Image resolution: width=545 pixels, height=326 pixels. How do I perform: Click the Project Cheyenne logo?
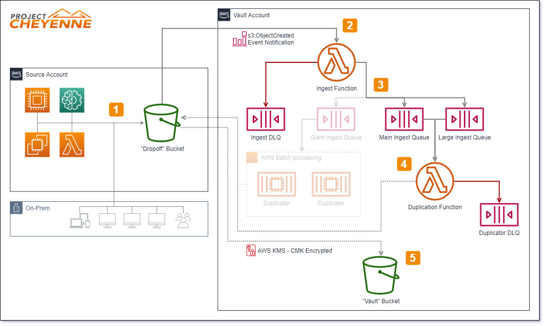click(x=51, y=19)
